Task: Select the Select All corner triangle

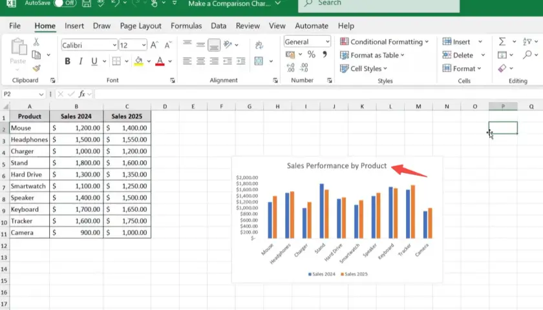Action: click(5, 106)
